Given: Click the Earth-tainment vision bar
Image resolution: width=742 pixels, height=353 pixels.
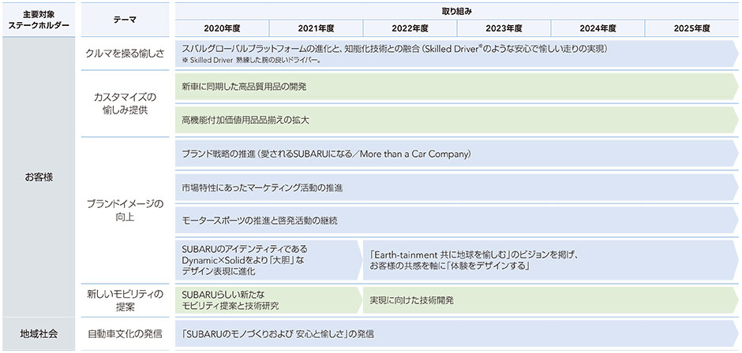Looking at the screenshot, I should pos(551,260).
